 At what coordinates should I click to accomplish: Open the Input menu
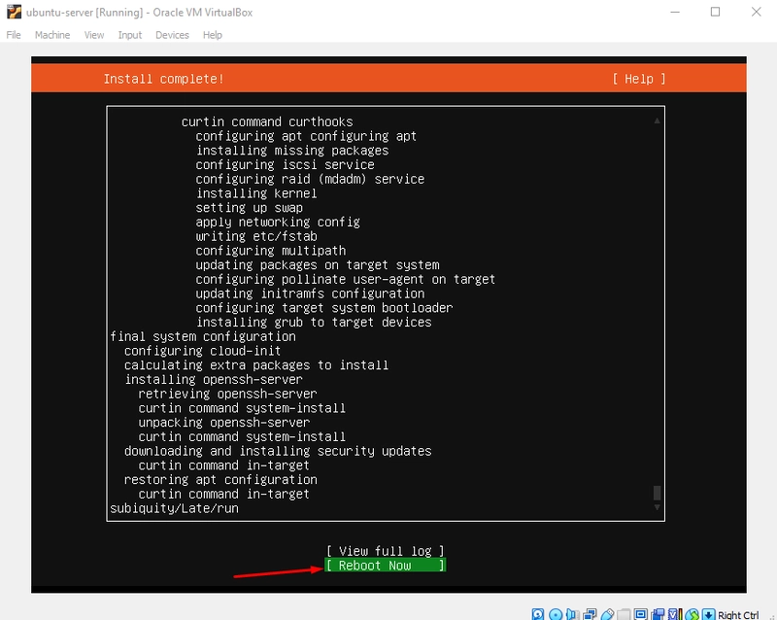130,35
